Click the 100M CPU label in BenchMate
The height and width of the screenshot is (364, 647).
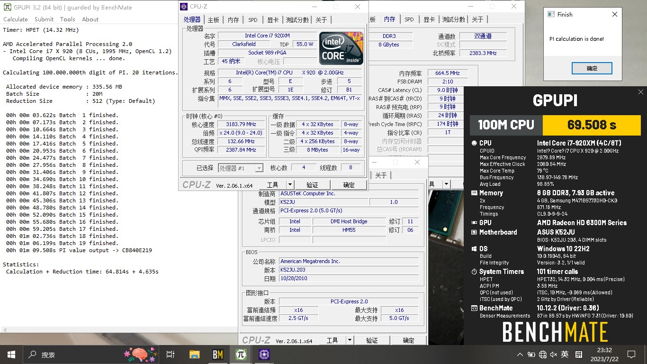pyautogui.click(x=506, y=125)
